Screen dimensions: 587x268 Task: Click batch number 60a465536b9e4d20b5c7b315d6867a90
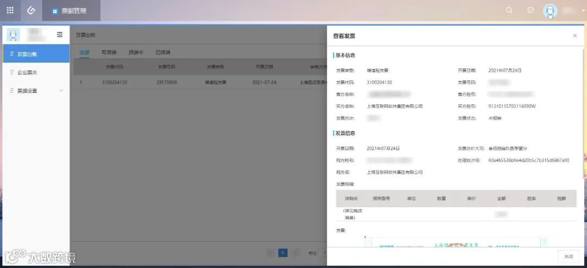point(529,161)
